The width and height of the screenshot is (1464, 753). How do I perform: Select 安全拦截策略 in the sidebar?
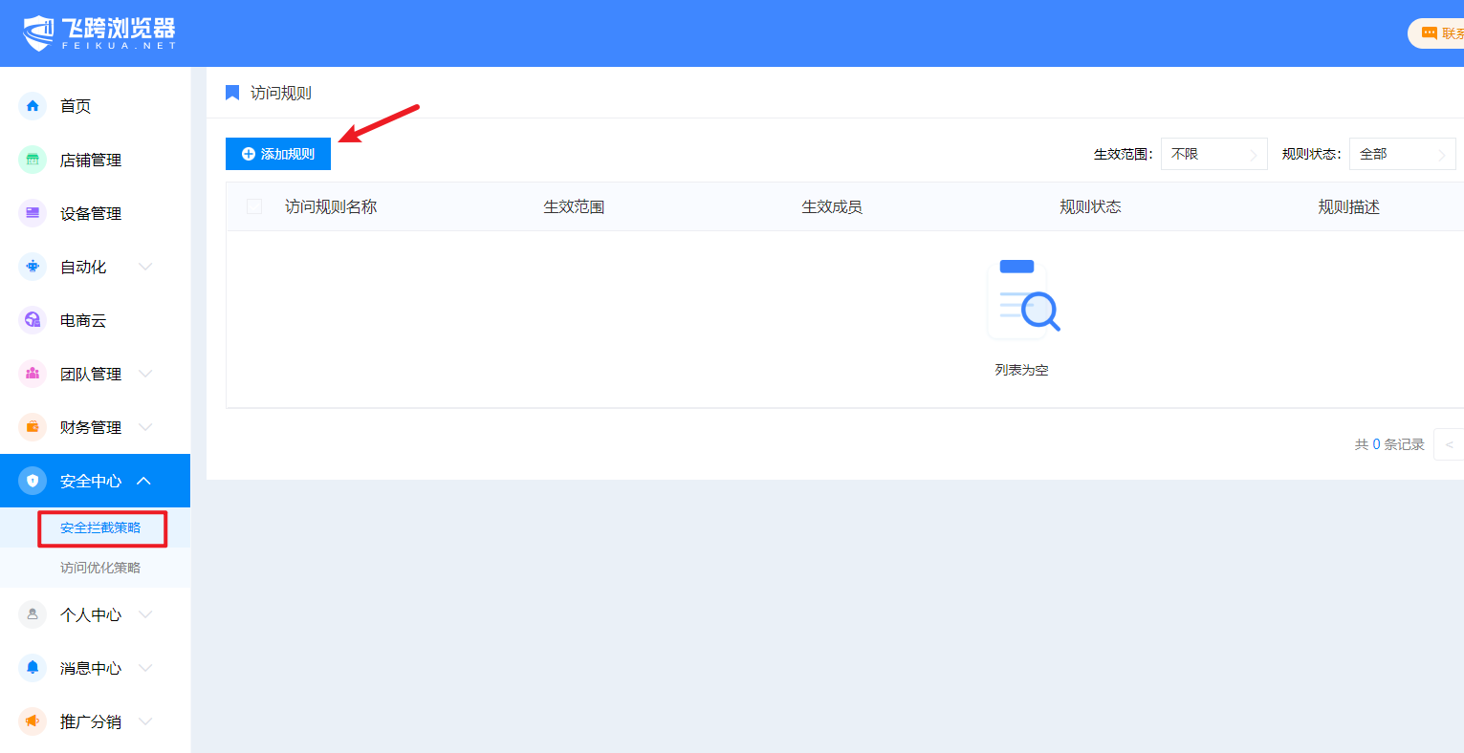(x=100, y=527)
